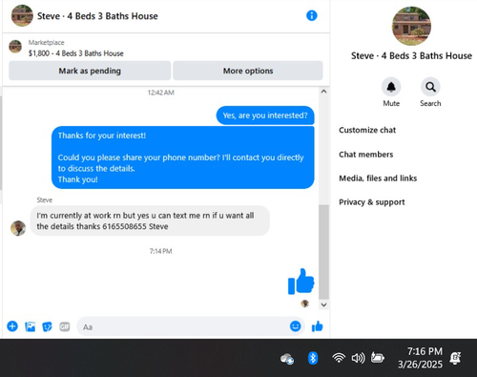Click the 12:42 AM timestamp
Image resolution: width=477 pixels, height=377 pixels.
tap(161, 93)
